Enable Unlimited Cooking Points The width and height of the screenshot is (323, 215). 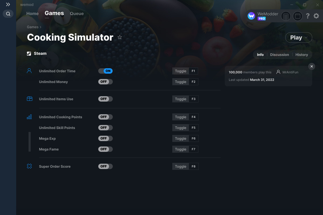point(106,117)
